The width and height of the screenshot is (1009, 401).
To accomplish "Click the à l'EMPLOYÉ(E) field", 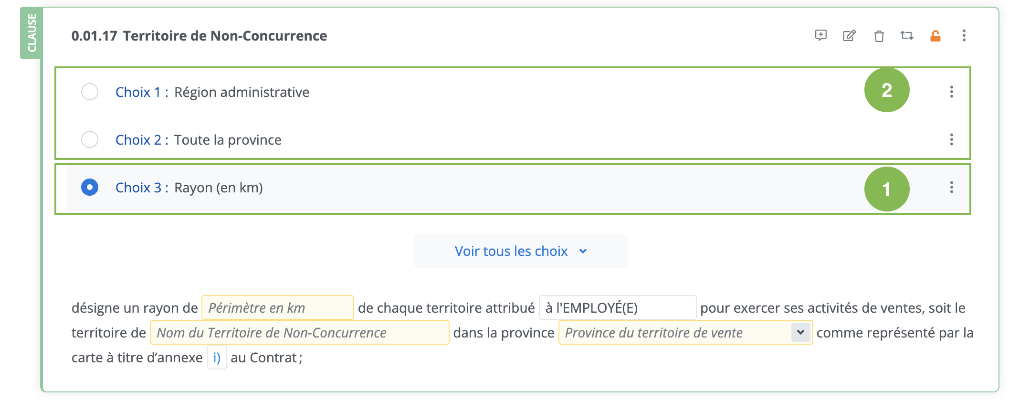I will [617, 308].
